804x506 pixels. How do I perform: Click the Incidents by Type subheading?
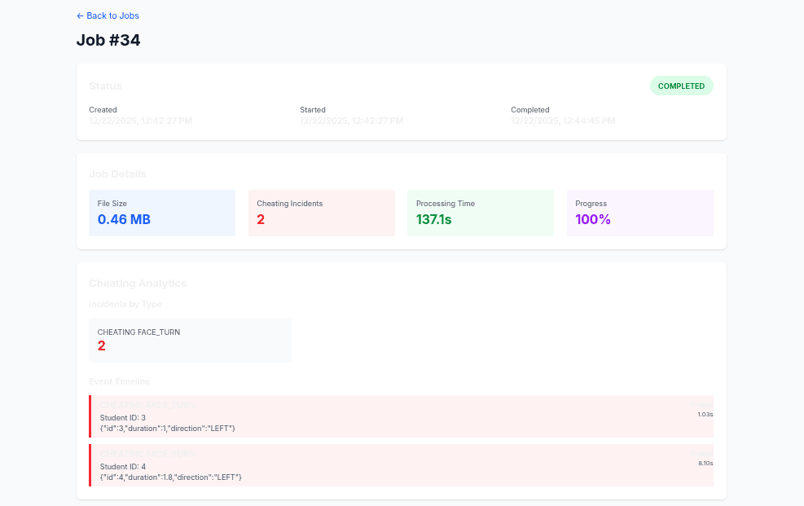[x=125, y=304]
